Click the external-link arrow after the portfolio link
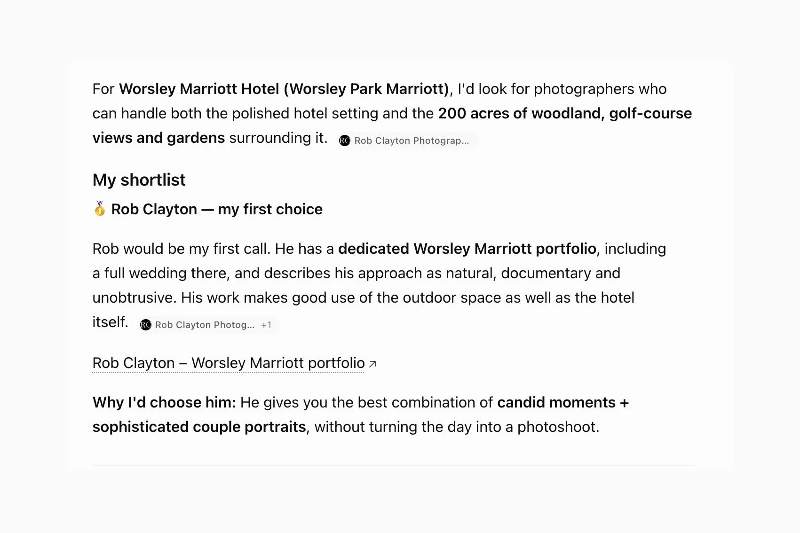This screenshot has width=800, height=533. click(x=372, y=364)
